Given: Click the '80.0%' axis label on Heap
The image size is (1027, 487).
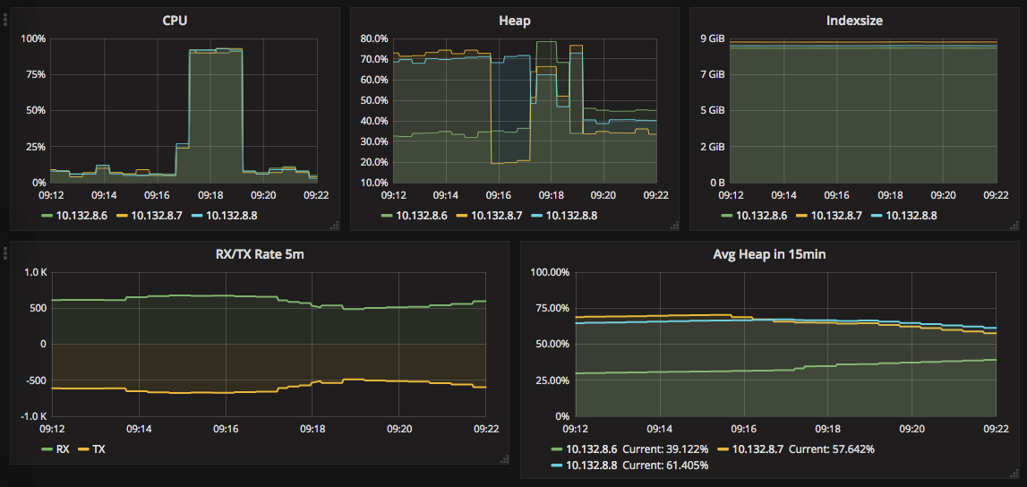Looking at the screenshot, I should (374, 38).
